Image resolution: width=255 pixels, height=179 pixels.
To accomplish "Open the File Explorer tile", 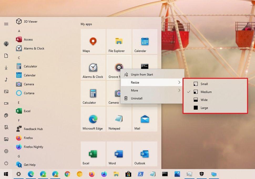I will click(x=119, y=41).
